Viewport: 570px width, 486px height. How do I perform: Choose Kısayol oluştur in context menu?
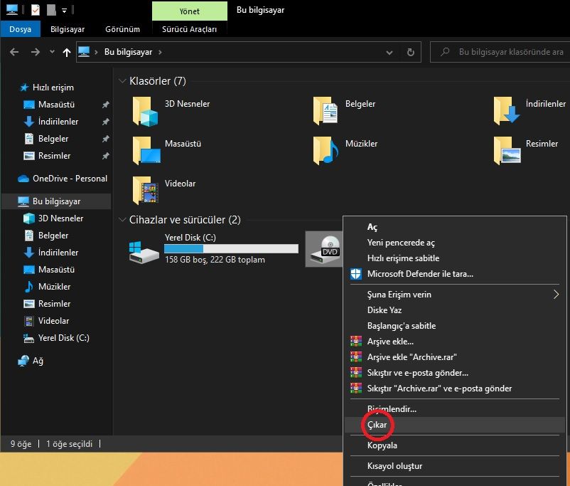(x=454, y=466)
